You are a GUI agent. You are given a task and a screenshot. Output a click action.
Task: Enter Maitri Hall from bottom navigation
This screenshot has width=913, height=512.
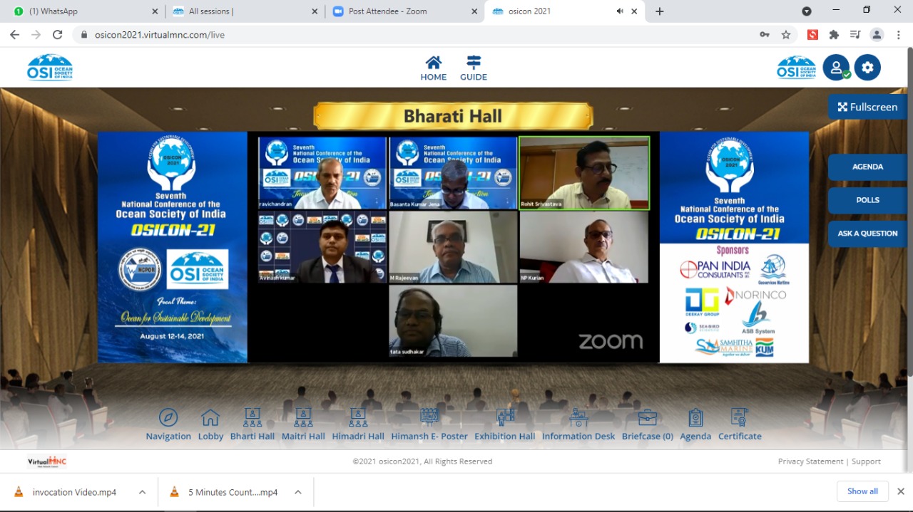[x=303, y=418]
